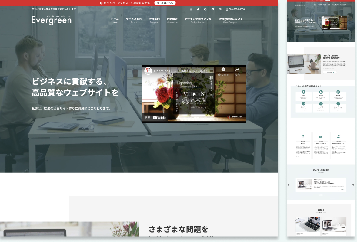357x242 pixels.
Task: Open the YouTube icon in the top header
Action: pos(213,9)
